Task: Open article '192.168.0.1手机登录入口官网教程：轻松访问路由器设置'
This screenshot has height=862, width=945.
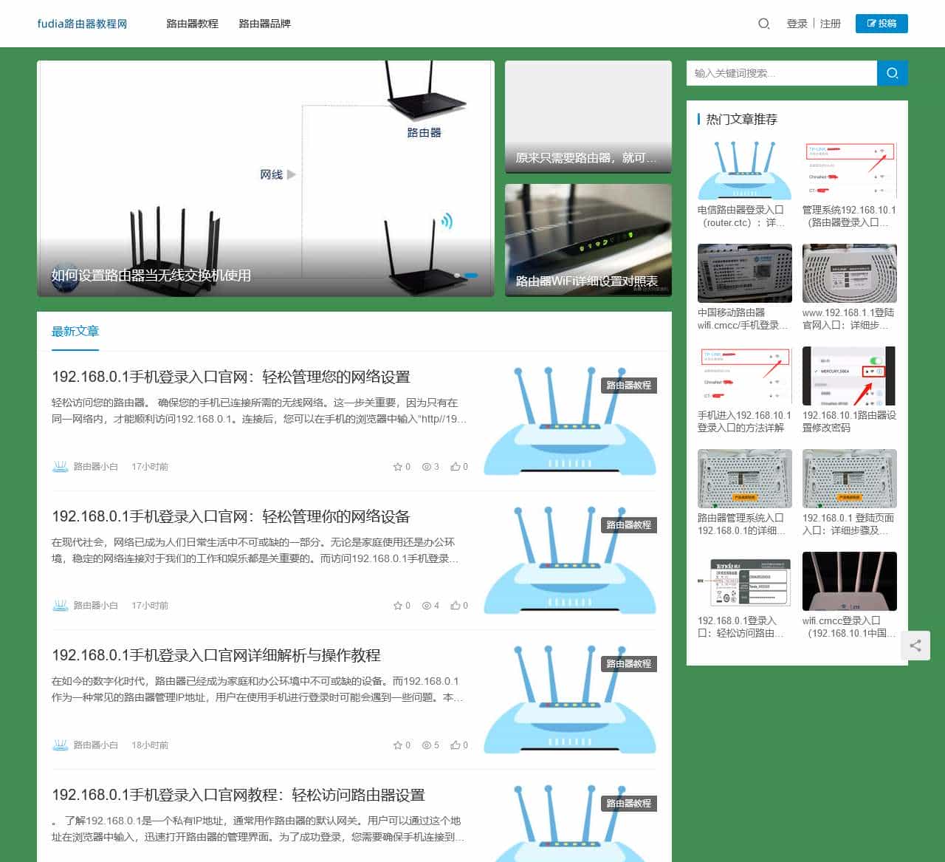Action: coord(238,795)
